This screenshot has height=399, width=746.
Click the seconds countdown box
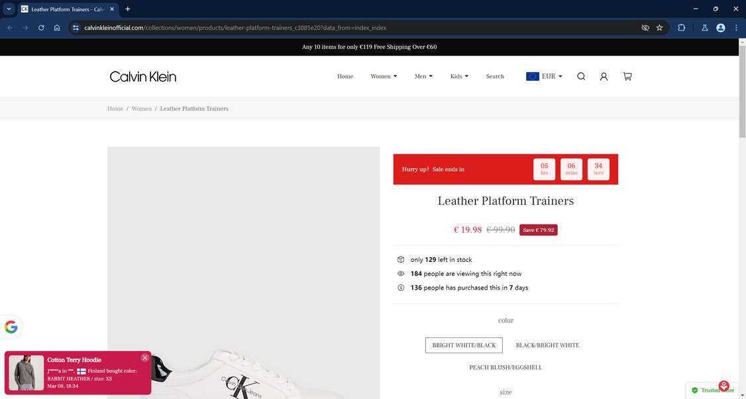(598, 169)
